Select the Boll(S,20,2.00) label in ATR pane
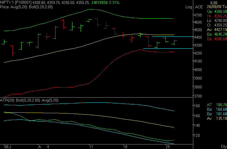Image resolution: width=227 pixels, height=149 pixels. pyautogui.click(x=28, y=100)
